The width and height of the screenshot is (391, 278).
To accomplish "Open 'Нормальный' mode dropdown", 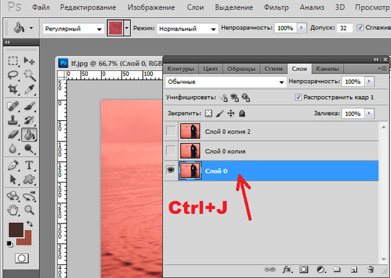I will tap(188, 29).
